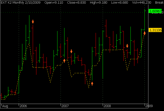Viewport: 164px width, 111px height.
Task: Select the green 1.60967 price label
Action: tap(155, 11)
